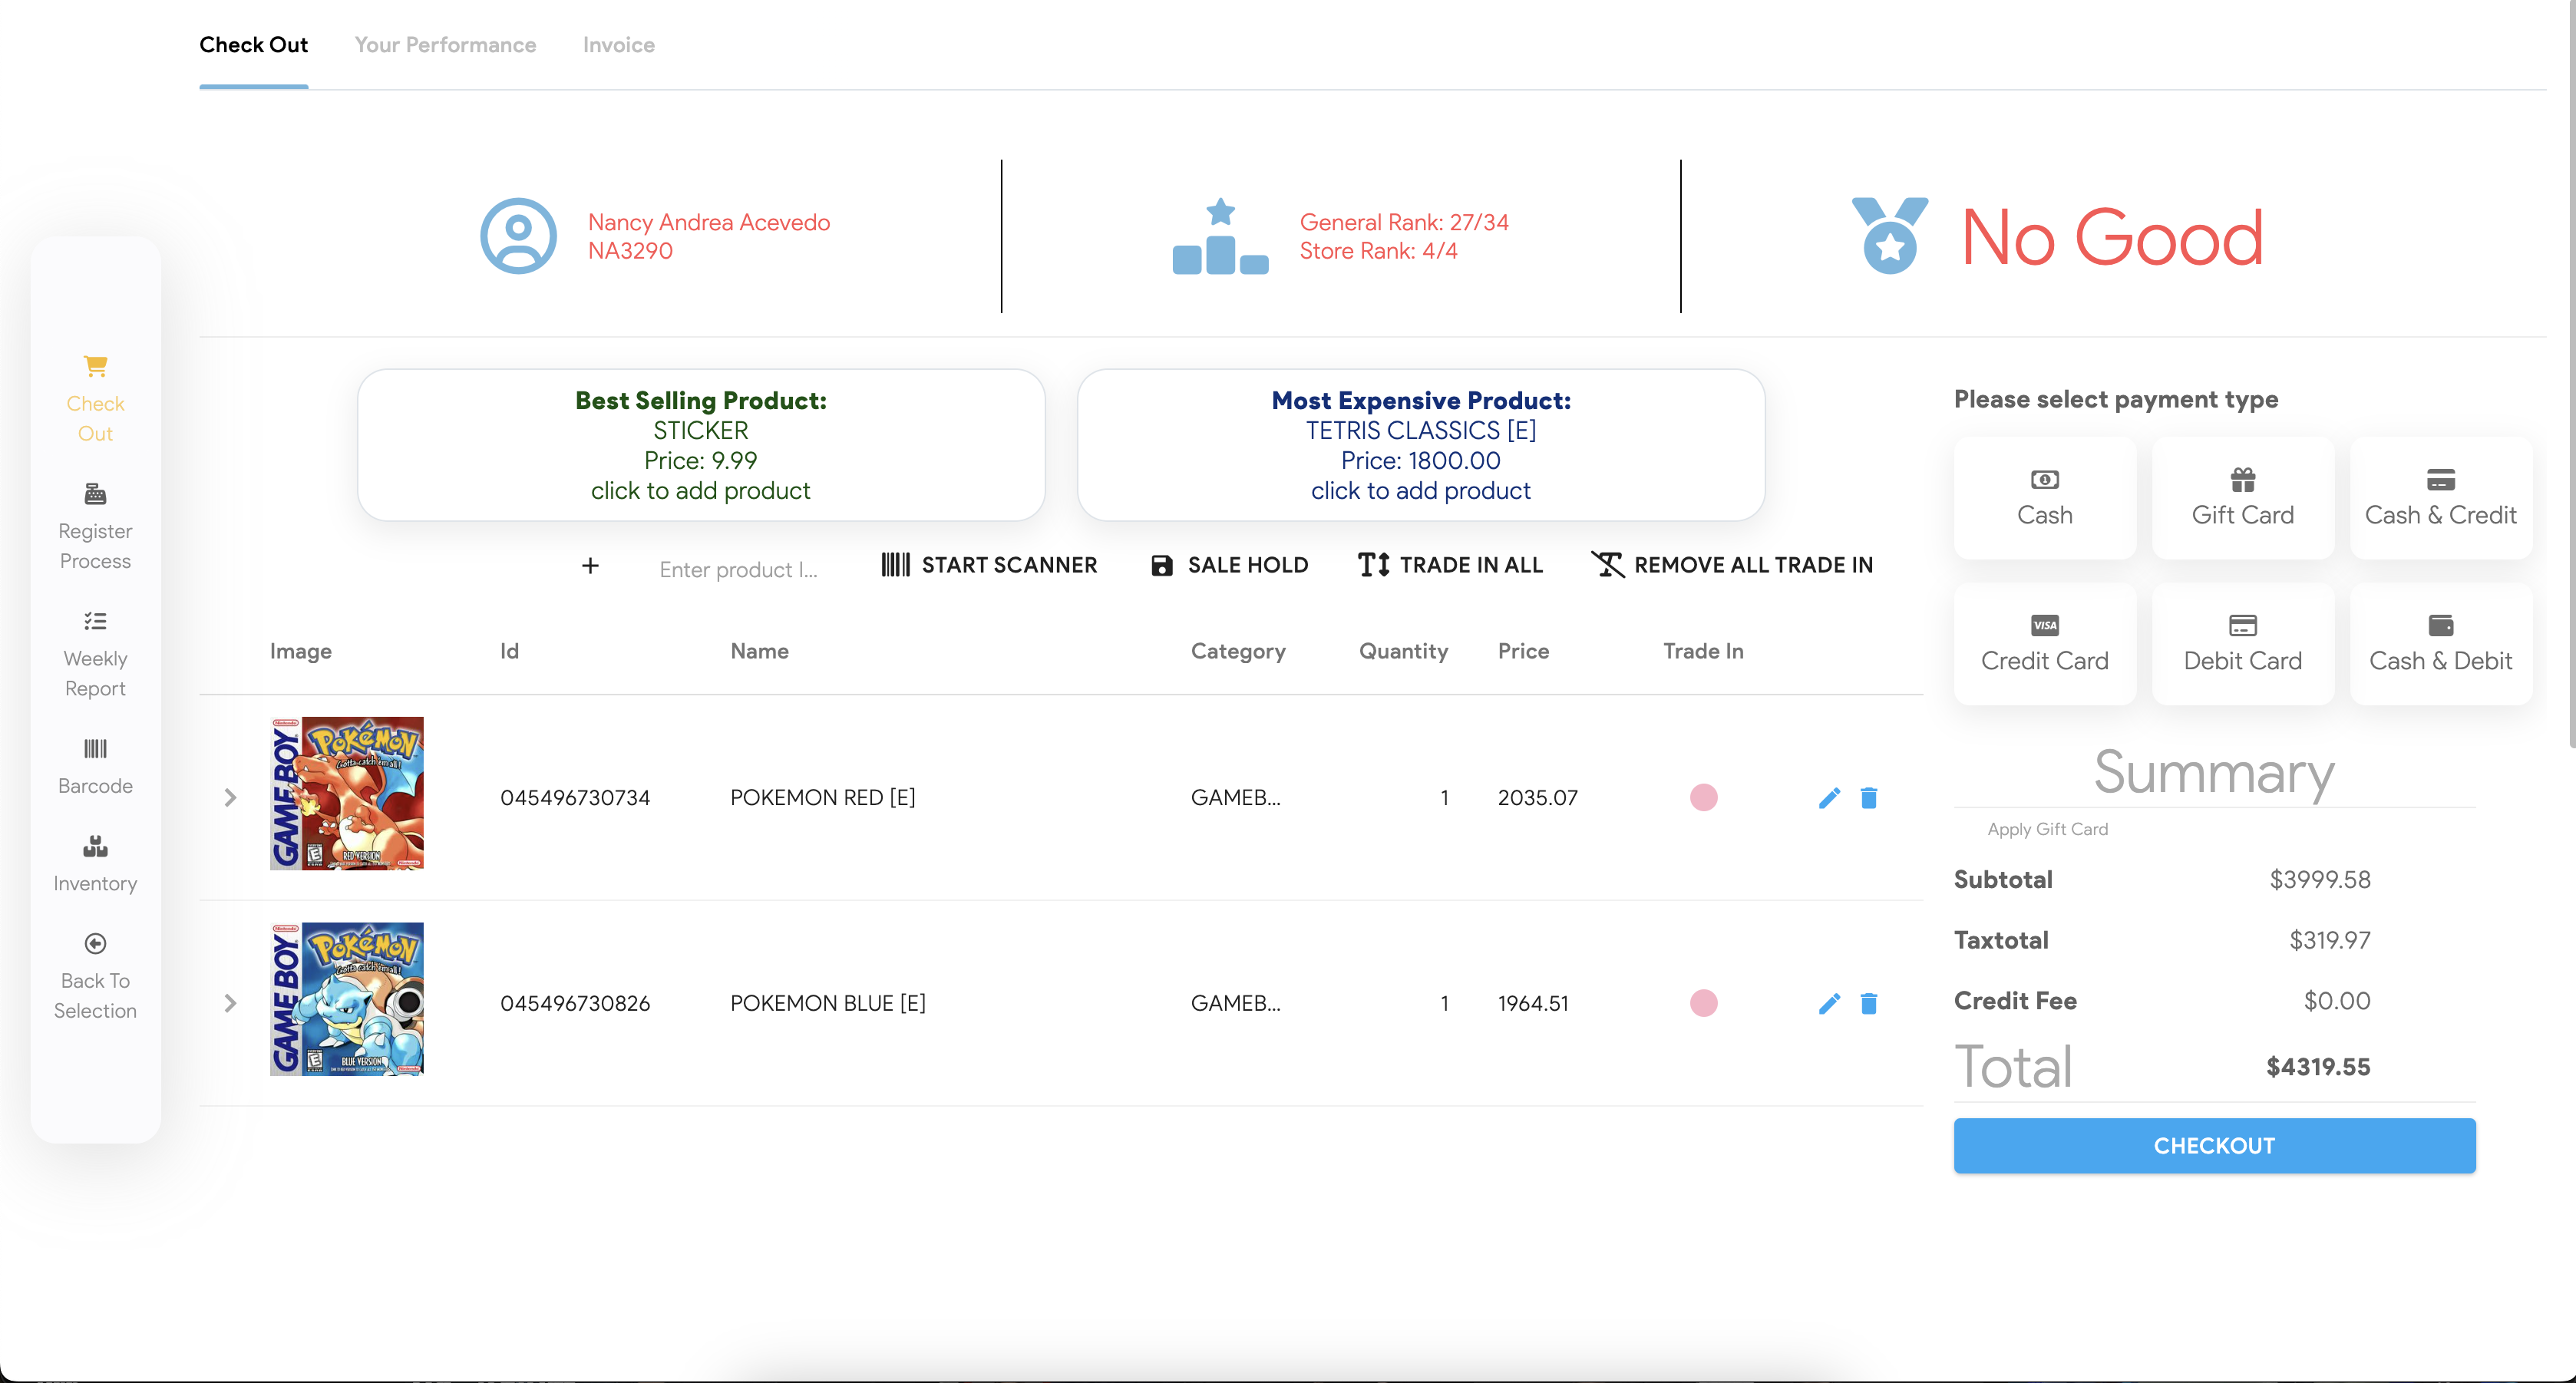Edit the POKEMON BLUE row with pencil icon

point(1829,1004)
